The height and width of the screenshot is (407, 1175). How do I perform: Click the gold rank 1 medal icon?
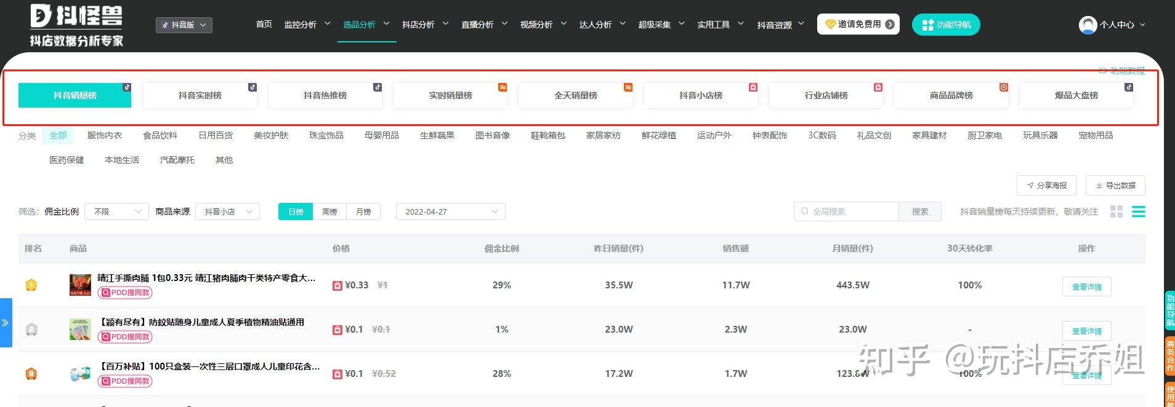[x=31, y=285]
